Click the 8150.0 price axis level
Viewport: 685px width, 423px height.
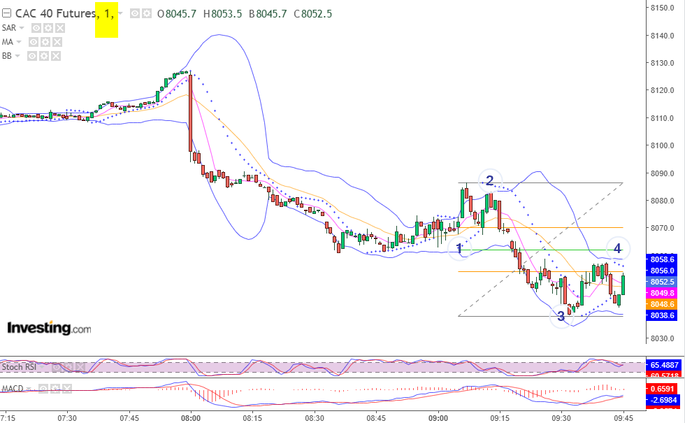[663, 8]
